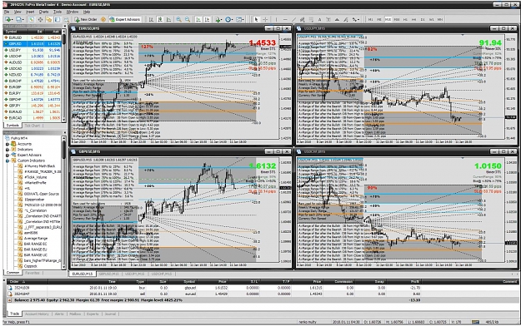This screenshot has width=521, height=326.
Task: Select the Vertical Line drawing tool
Action: coord(276,20)
